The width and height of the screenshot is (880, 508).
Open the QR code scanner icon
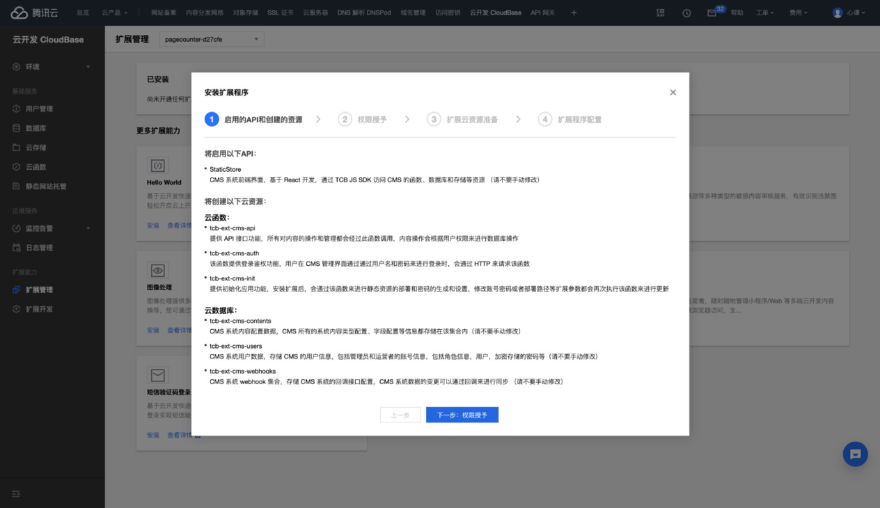[660, 13]
